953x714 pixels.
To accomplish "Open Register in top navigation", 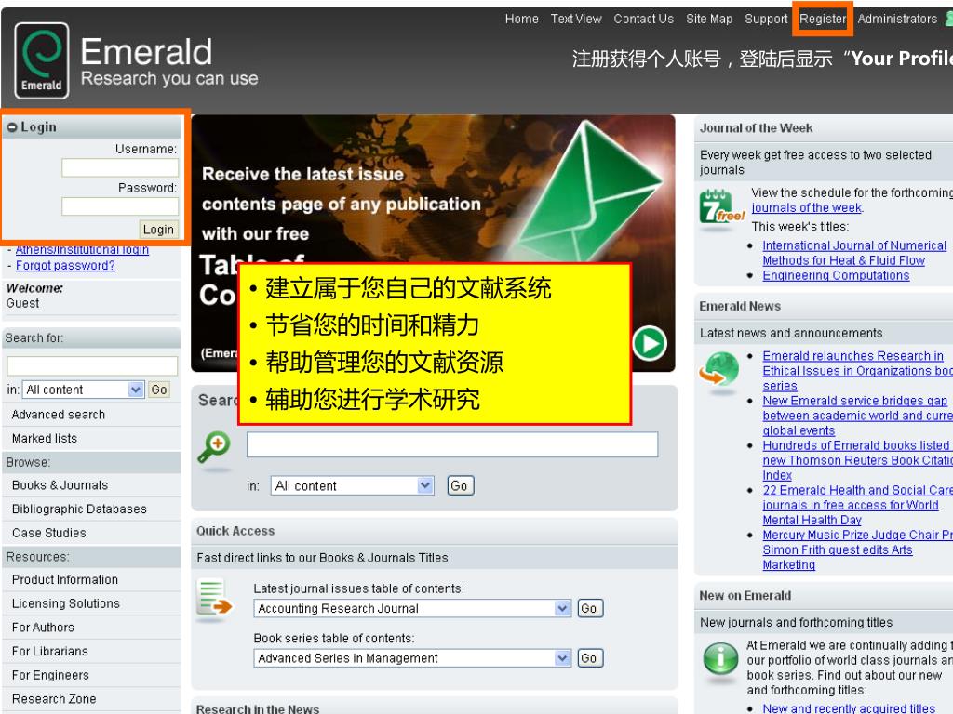I will point(823,19).
